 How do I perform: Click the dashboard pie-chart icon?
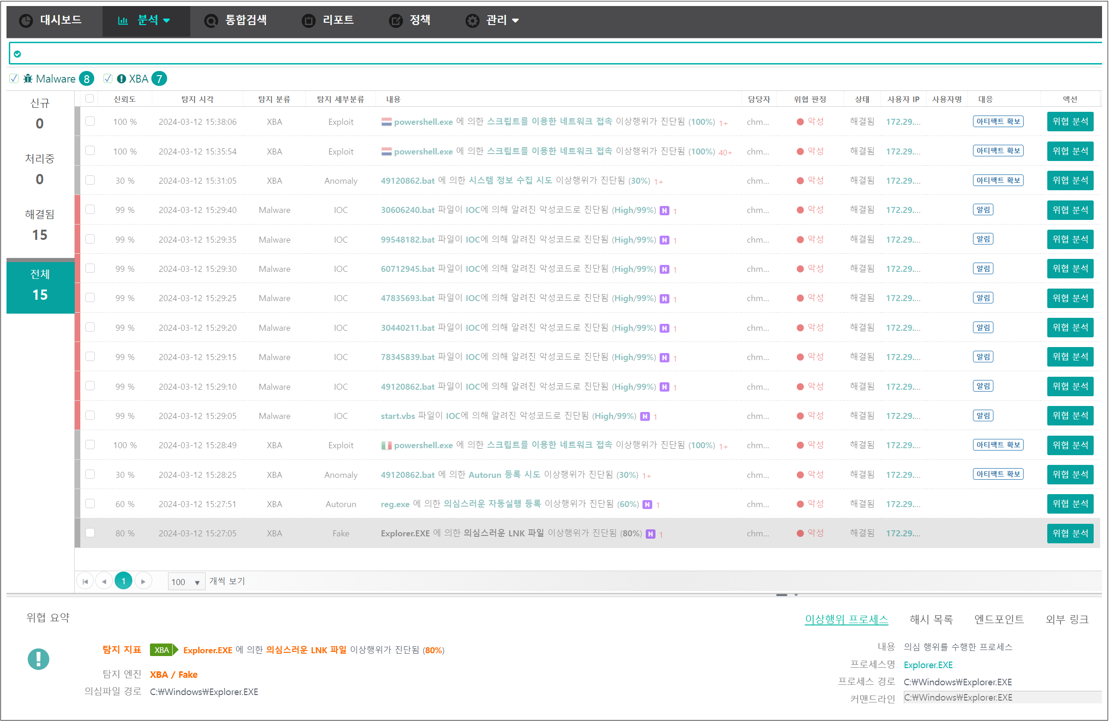[26, 20]
